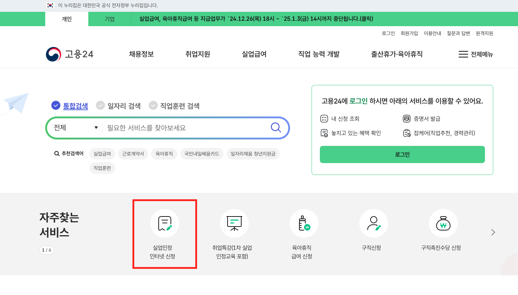
Task: Open the 이용안내 link
Action: 433,33
